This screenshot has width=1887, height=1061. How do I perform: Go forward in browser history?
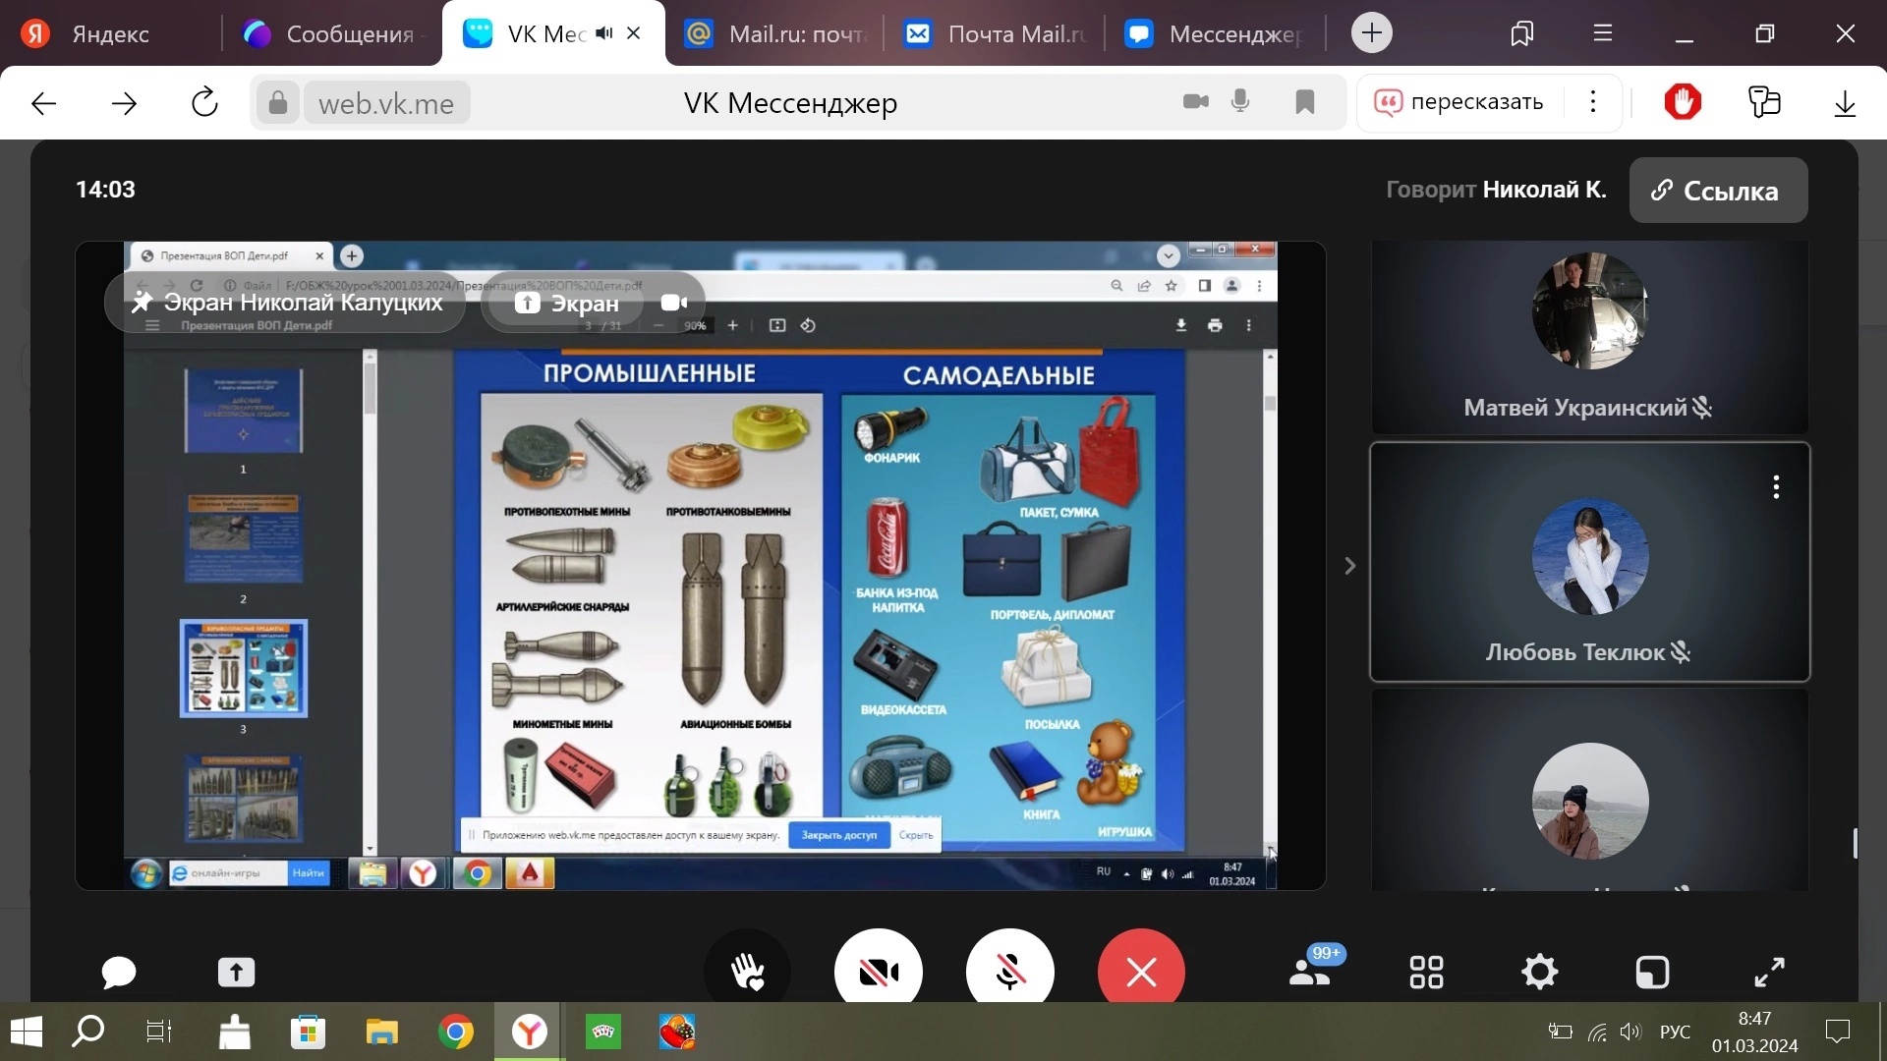coord(124,103)
